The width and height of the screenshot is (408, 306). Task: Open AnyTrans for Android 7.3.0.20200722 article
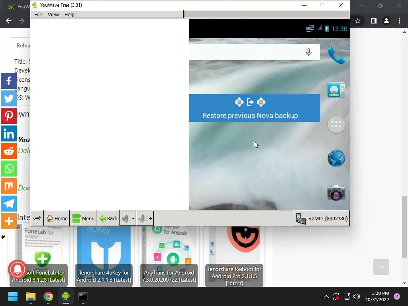coord(169,256)
